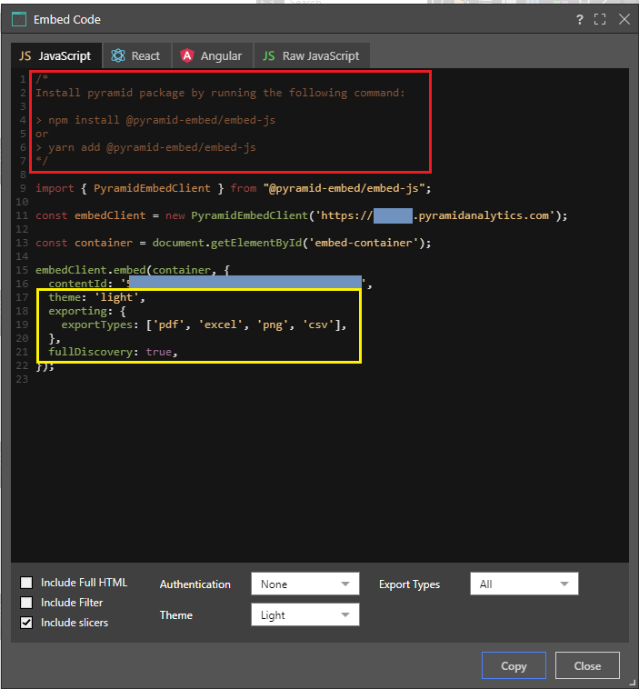Click the import PyramidEmbedClient line
The image size is (639, 689).
click(x=234, y=188)
